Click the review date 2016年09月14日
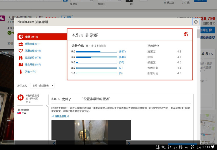217x150 pixels. point(32,100)
